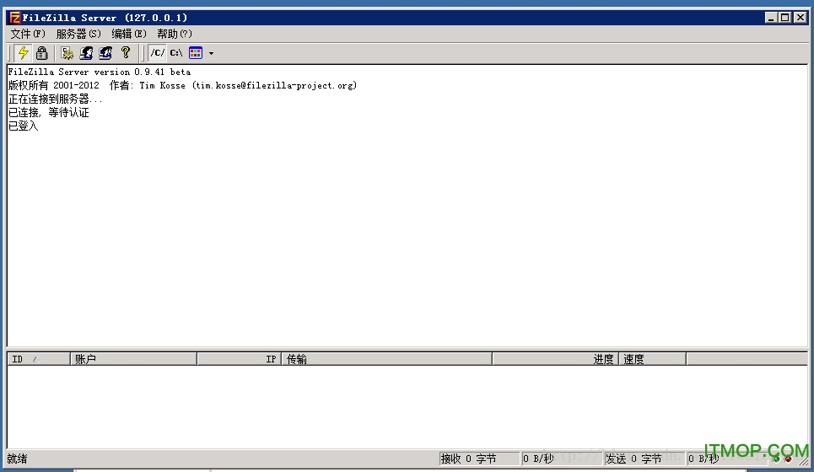Open the 帮助(?) menu
Viewport: 814px width, 472px height.
175,34
